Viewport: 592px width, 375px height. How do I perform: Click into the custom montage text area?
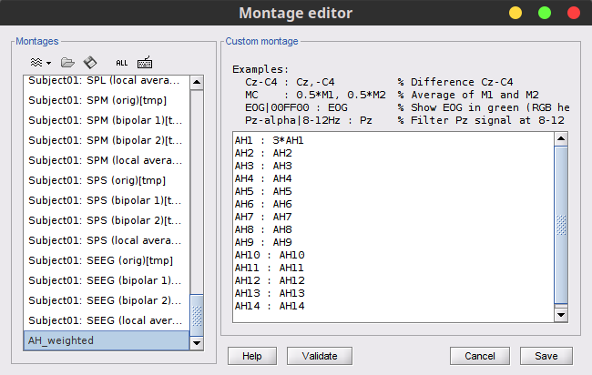click(392, 228)
